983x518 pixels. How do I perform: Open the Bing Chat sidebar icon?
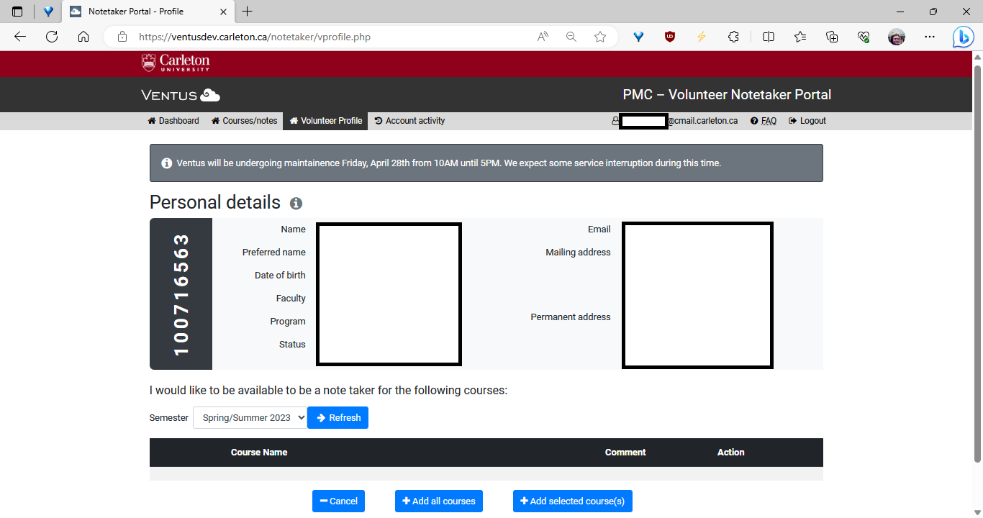[963, 37]
